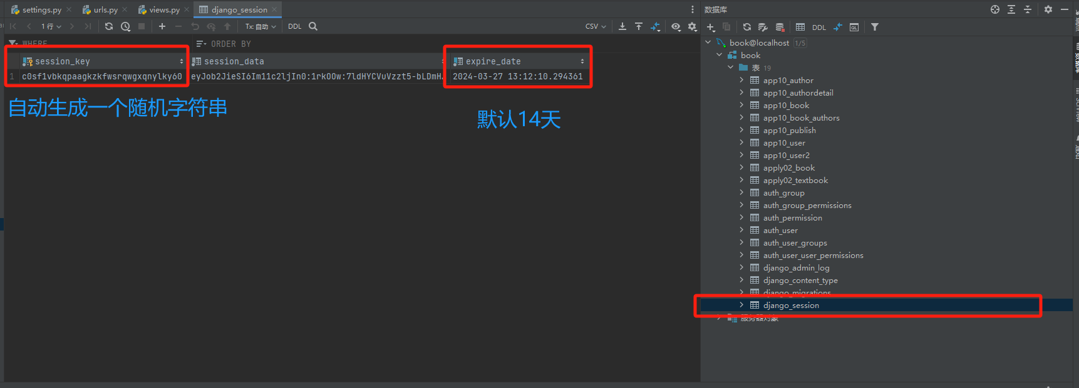Open the editor tab bar's three-dot options menu

tap(692, 9)
